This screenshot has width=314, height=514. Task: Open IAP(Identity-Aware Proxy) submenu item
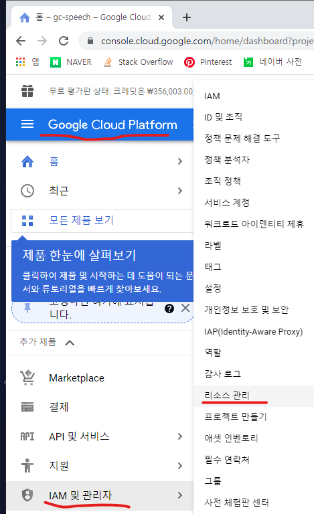(254, 331)
